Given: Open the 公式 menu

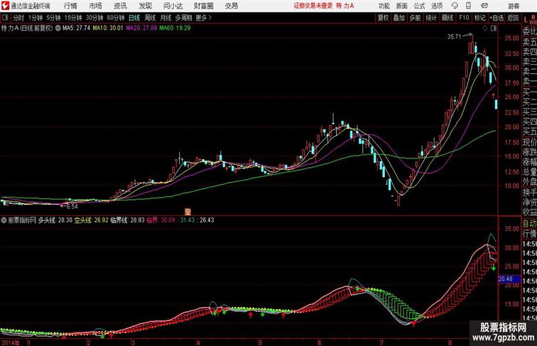Looking at the screenshot, I should pyautogui.click(x=419, y=6).
